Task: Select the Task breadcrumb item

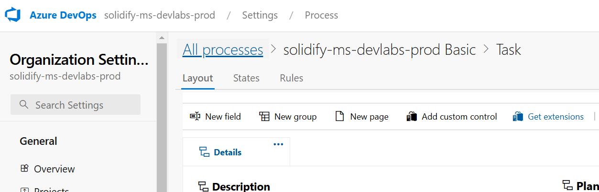Action: pyautogui.click(x=509, y=50)
